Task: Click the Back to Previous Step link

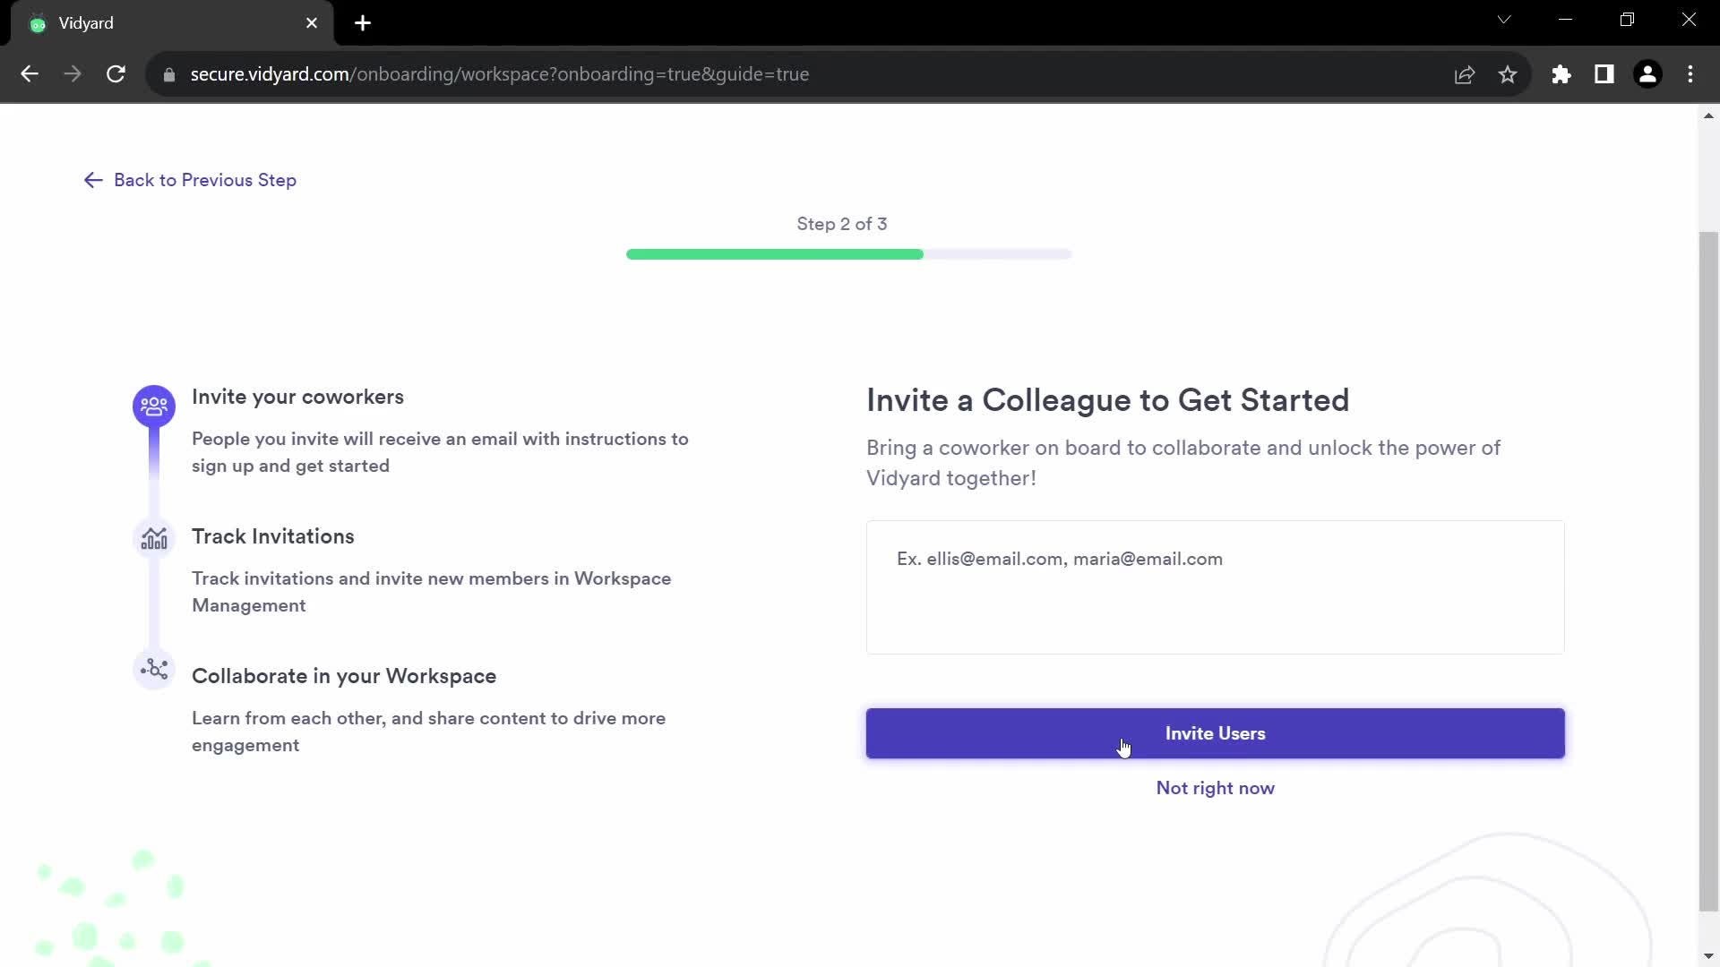Action: tap(189, 179)
